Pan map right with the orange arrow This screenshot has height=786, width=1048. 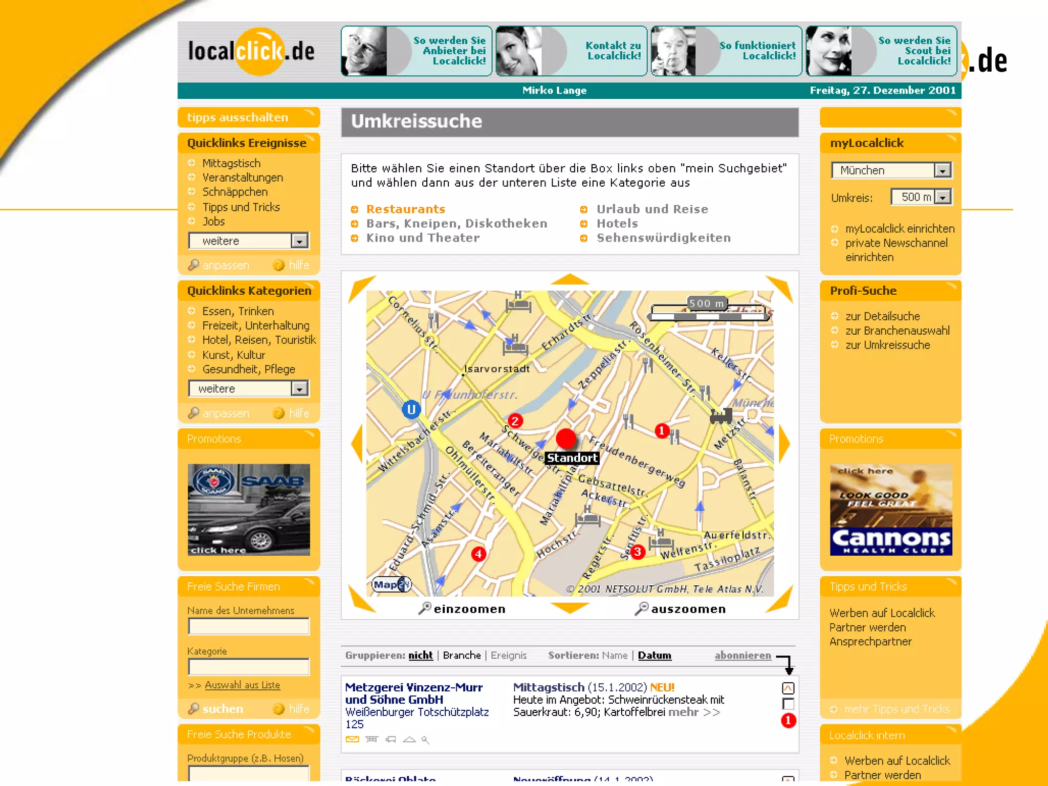coord(784,444)
